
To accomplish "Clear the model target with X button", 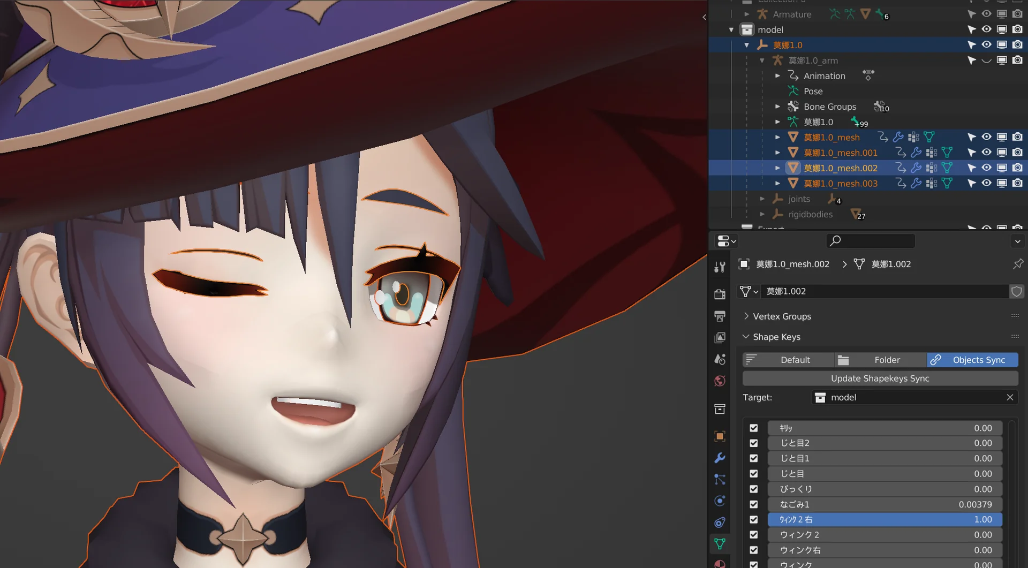I will 1009,397.
